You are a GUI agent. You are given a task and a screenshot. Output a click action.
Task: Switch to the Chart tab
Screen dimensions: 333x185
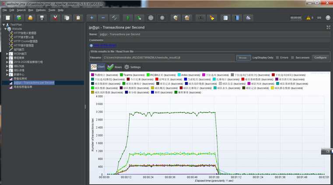coord(98,67)
